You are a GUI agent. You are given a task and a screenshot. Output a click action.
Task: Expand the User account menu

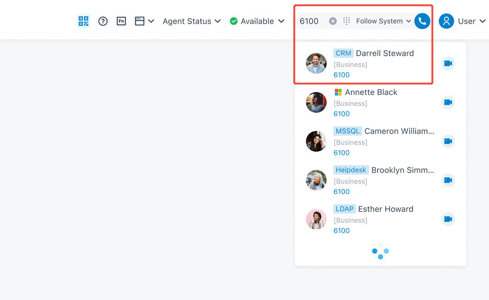tap(483, 21)
